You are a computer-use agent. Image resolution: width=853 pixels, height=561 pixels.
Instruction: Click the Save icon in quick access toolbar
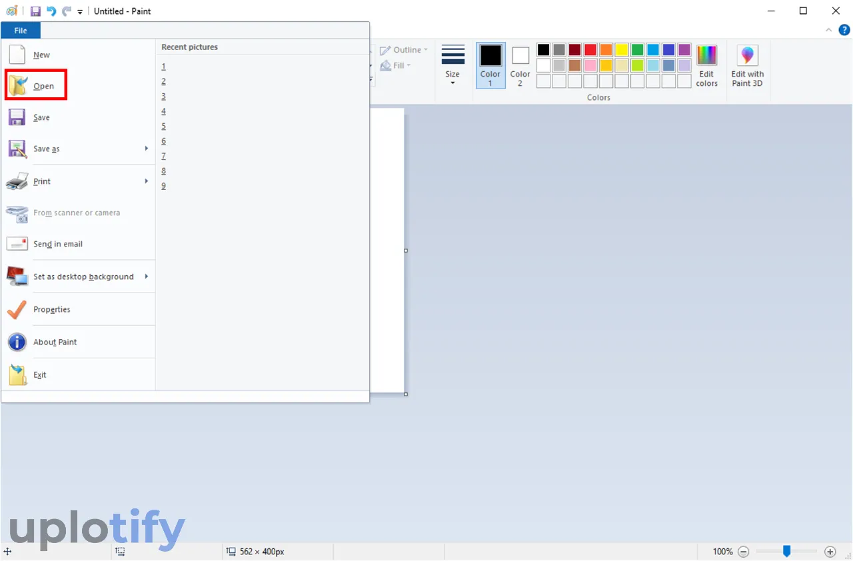tap(35, 11)
